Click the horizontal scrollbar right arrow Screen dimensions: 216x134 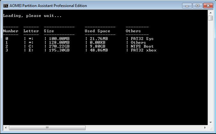(x=205, y=128)
